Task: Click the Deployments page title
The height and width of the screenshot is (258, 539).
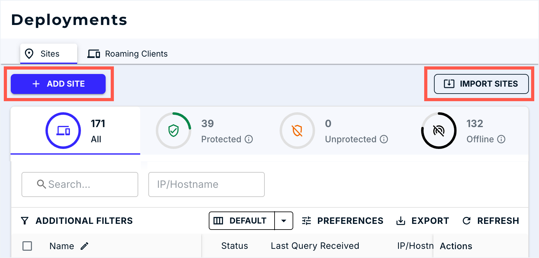Action: tap(69, 20)
